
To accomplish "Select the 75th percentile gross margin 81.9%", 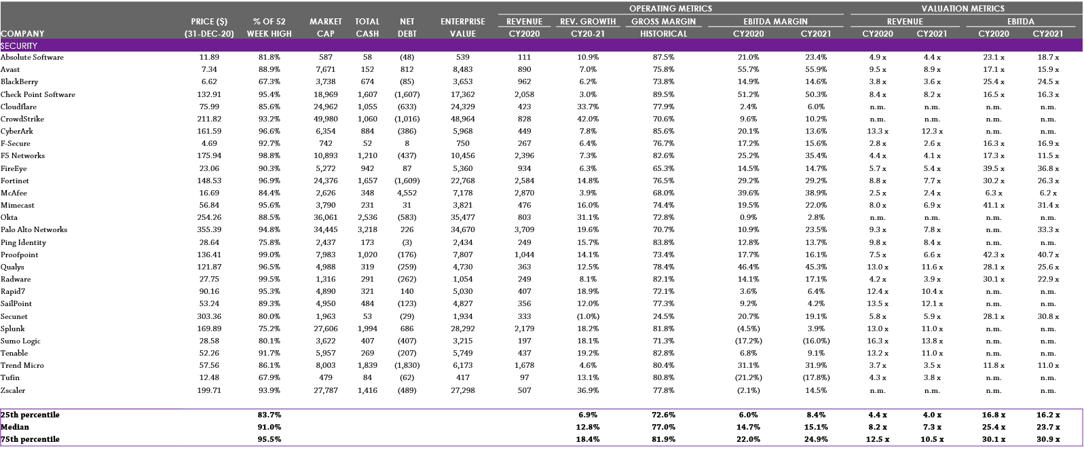I will coord(664,439).
